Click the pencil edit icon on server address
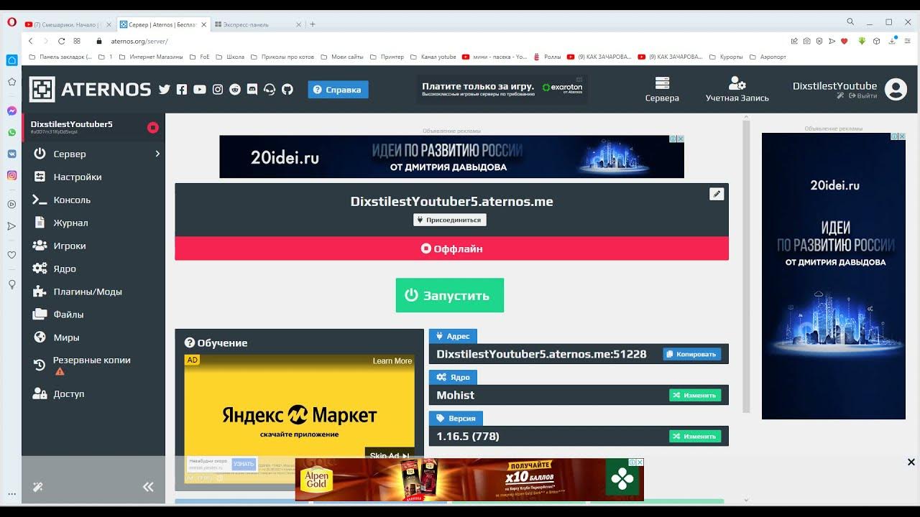This screenshot has width=920, height=517. 717,194
